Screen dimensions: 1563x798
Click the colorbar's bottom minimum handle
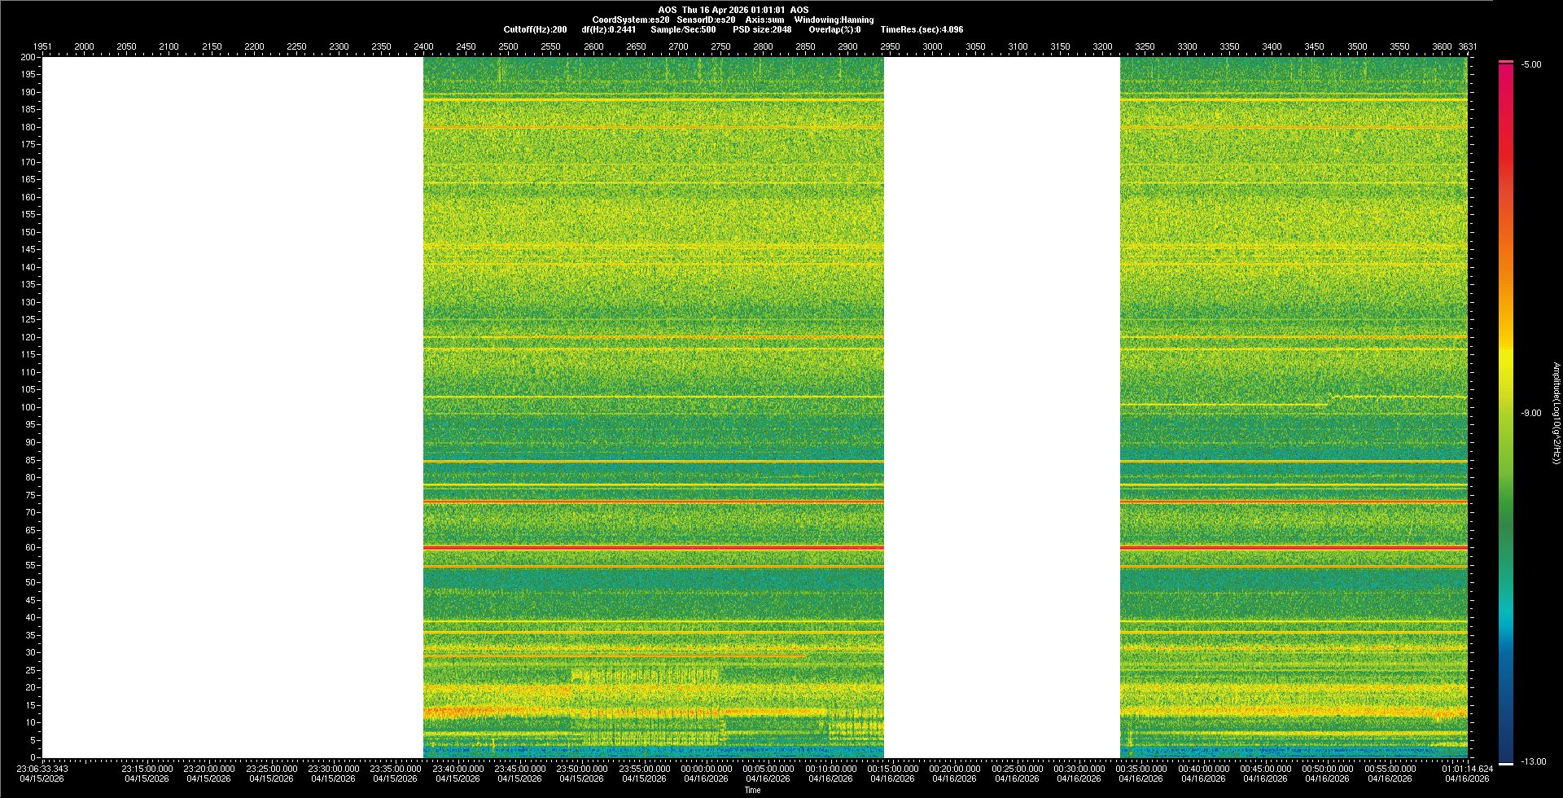click(x=1506, y=763)
